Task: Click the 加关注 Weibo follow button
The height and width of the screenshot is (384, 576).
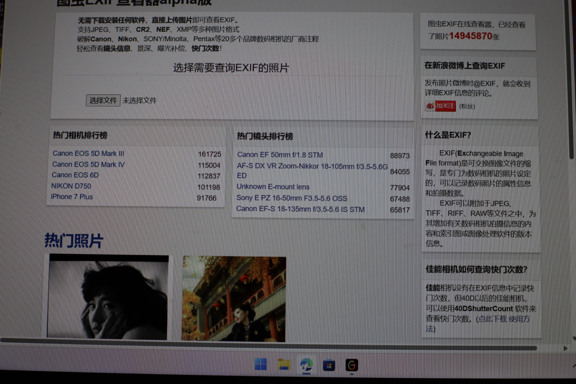Action: pos(446,106)
